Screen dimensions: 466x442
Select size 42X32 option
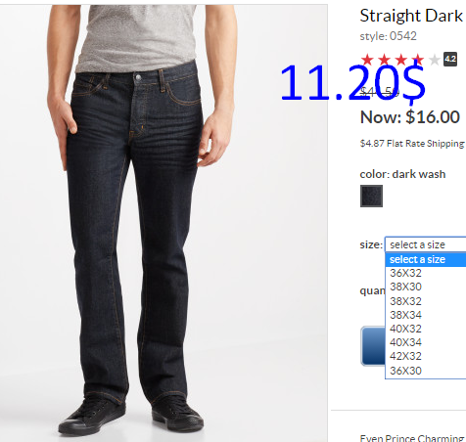426,356
